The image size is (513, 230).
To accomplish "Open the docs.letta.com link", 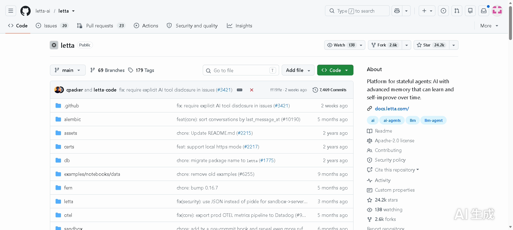I will pos(392,108).
